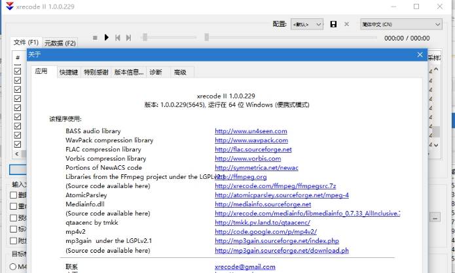Toggle the 预 checkbox in the input options

pyautogui.click(x=13, y=217)
